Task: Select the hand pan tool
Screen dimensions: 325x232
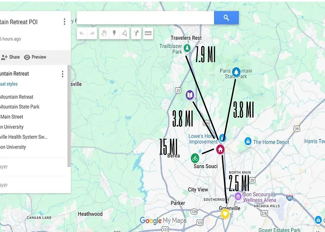Action: click(104, 33)
